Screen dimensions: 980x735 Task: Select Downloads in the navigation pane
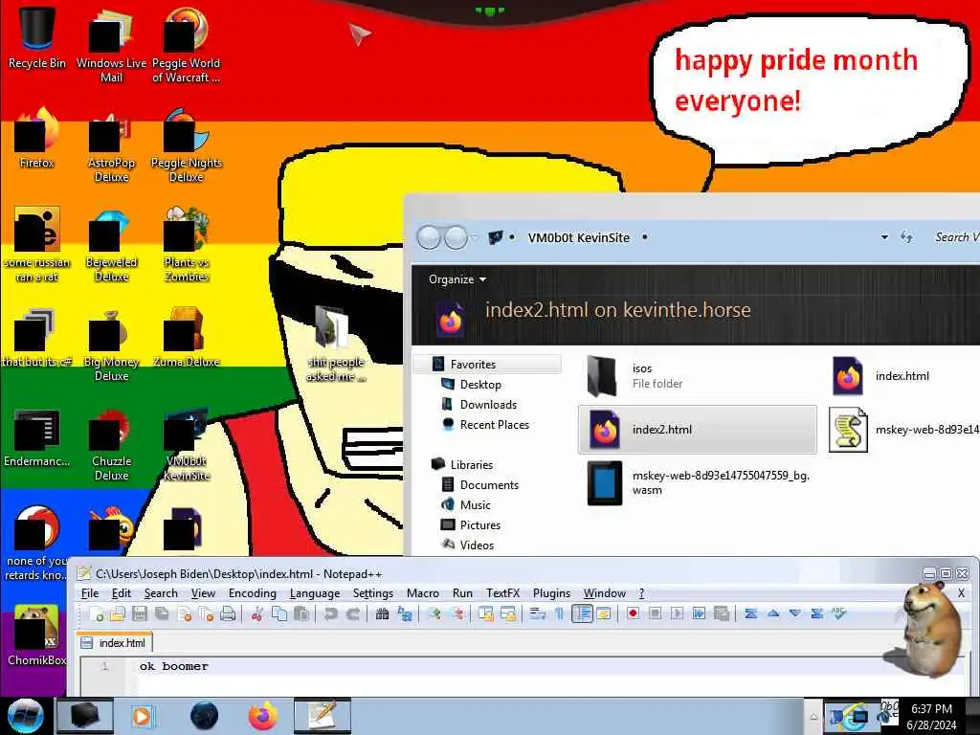[479, 405]
